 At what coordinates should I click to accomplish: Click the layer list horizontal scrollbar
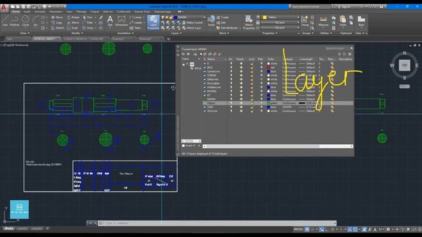click(x=278, y=146)
